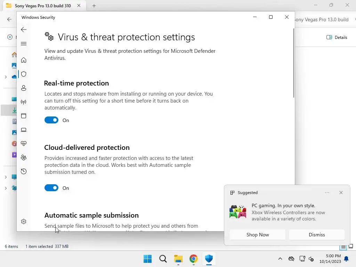The image size is (356, 267).
Task: Close the Windows Security window
Action: coord(287,17)
